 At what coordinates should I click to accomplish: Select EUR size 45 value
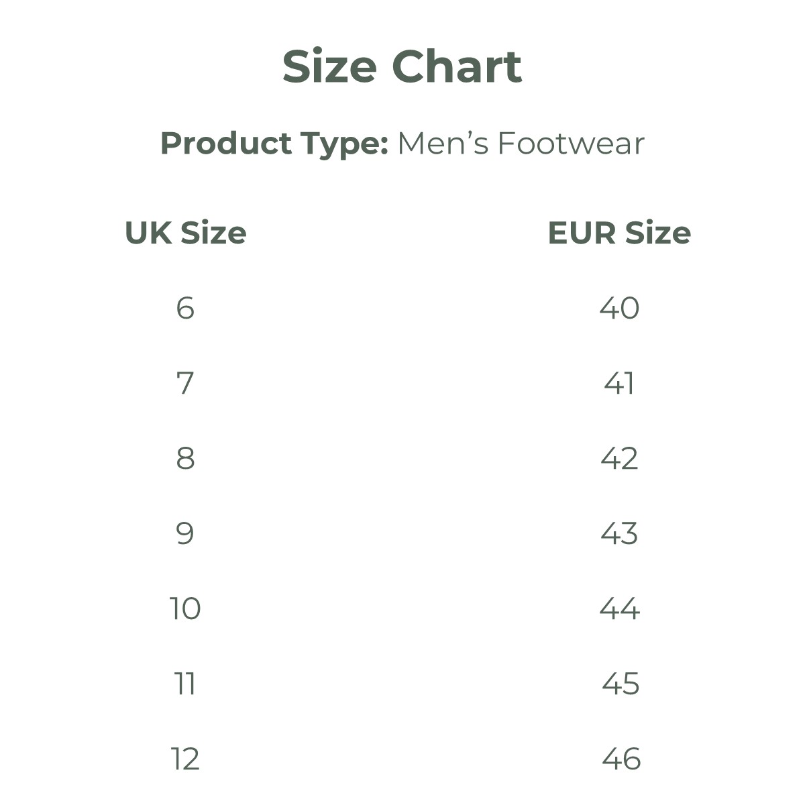(621, 684)
